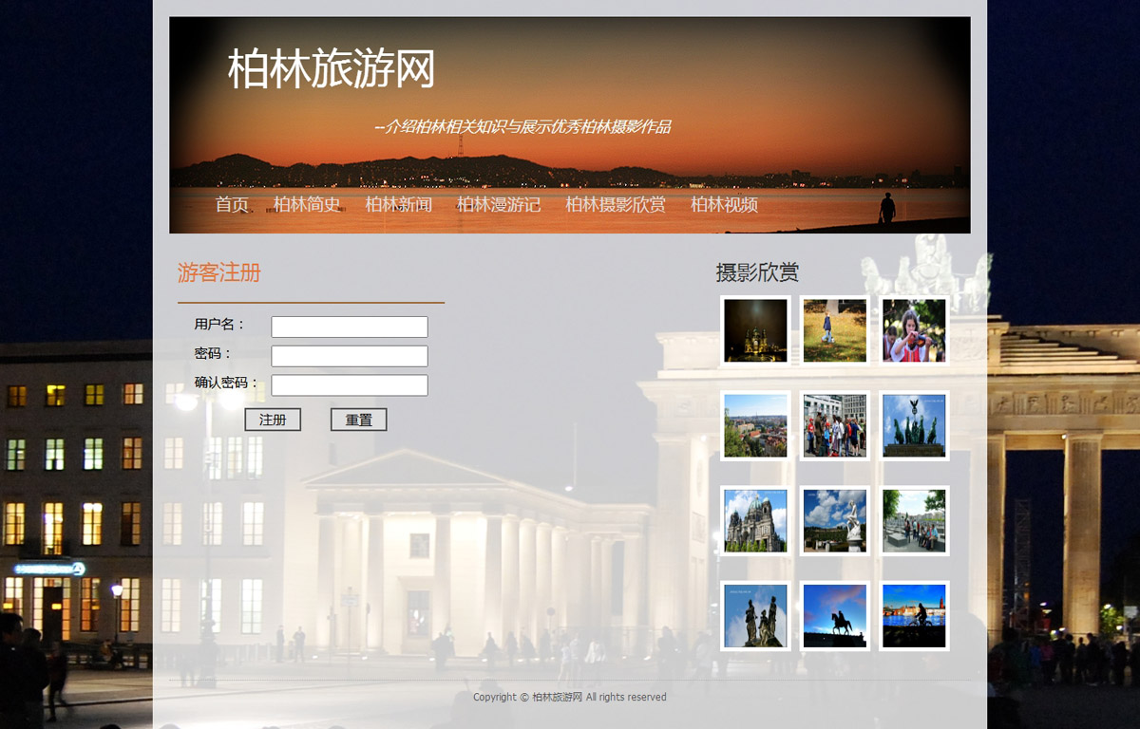The width and height of the screenshot is (1140, 729).
Task: Click into the 确认密码 field
Action: point(350,385)
